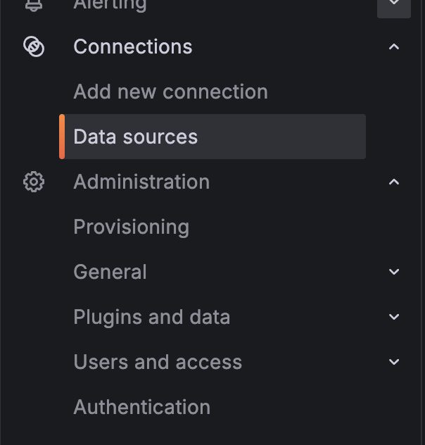Screen dimensions: 425x445
Task: Open Plugins and data label
Action: 152,317
